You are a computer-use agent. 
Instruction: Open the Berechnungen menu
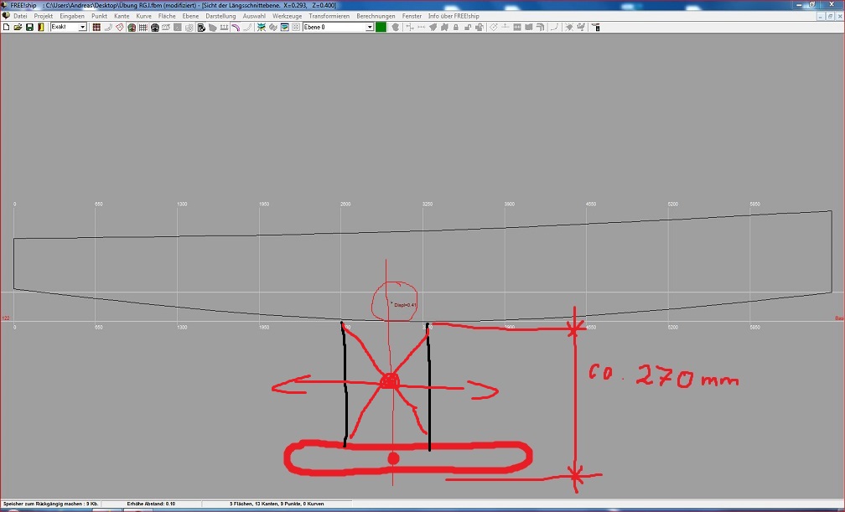tap(376, 16)
